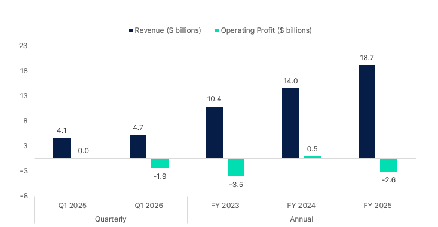Click the Q1 2026 revenue bar

[138, 147]
